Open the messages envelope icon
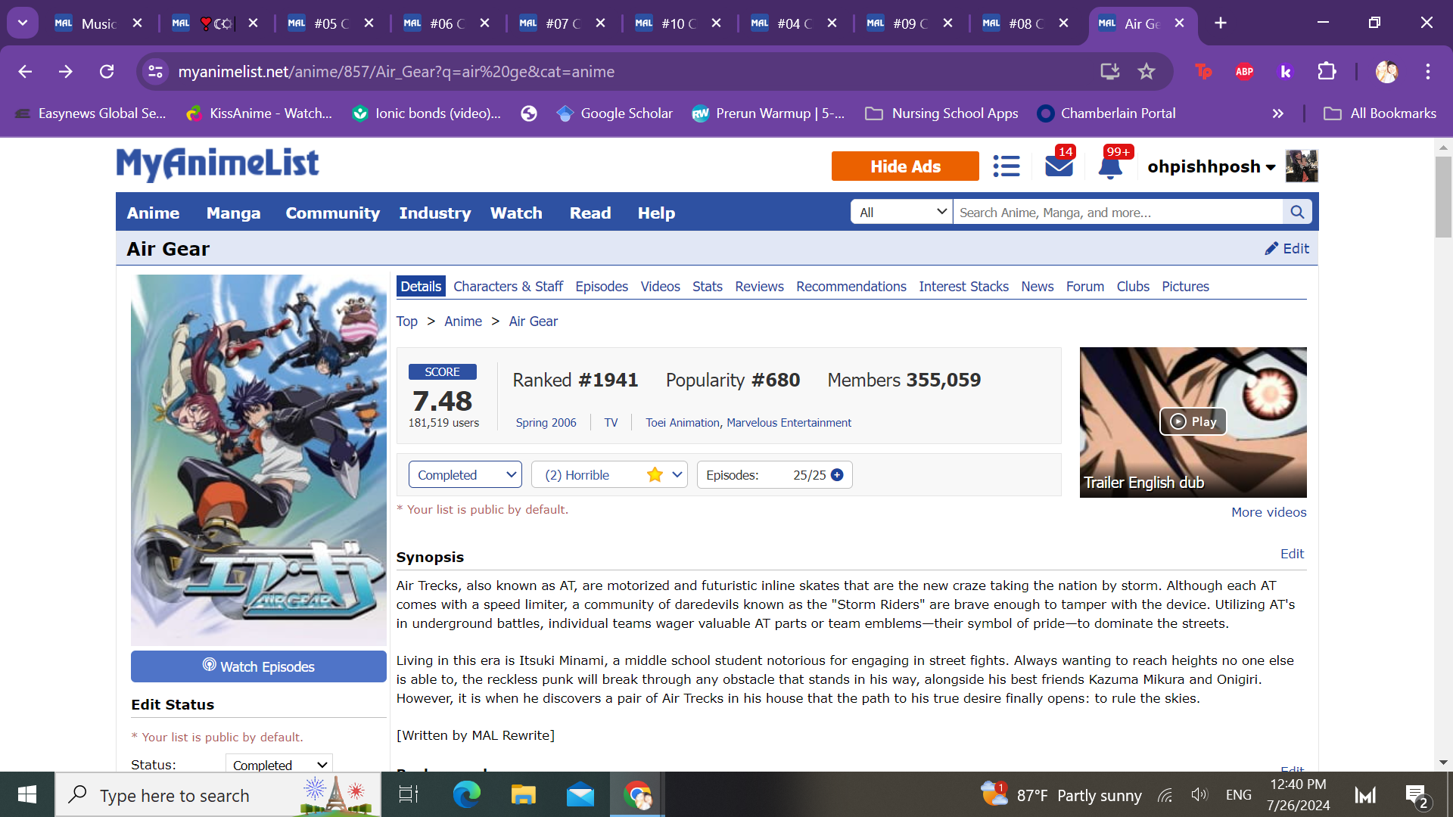Screen dimensions: 1453x817 point(1059,166)
